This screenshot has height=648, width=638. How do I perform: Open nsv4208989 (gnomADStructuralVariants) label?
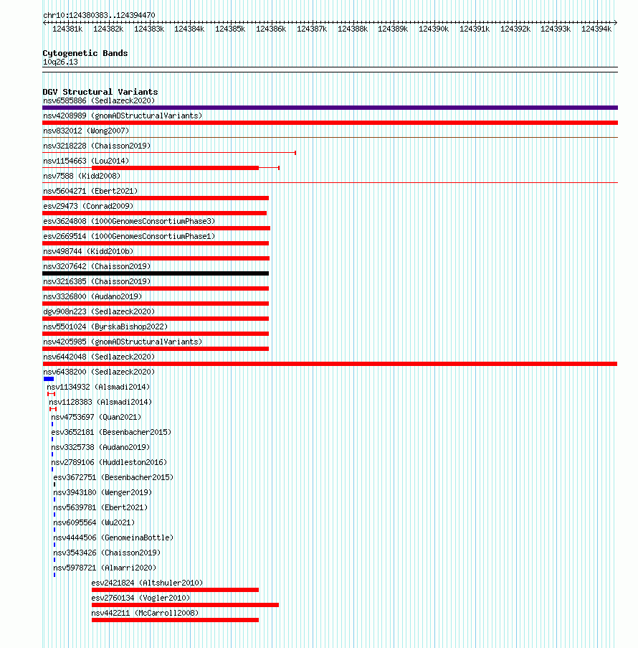coord(123,116)
